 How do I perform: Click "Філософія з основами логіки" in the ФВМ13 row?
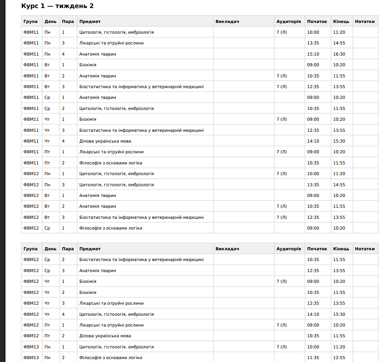pyautogui.click(x=111, y=358)
